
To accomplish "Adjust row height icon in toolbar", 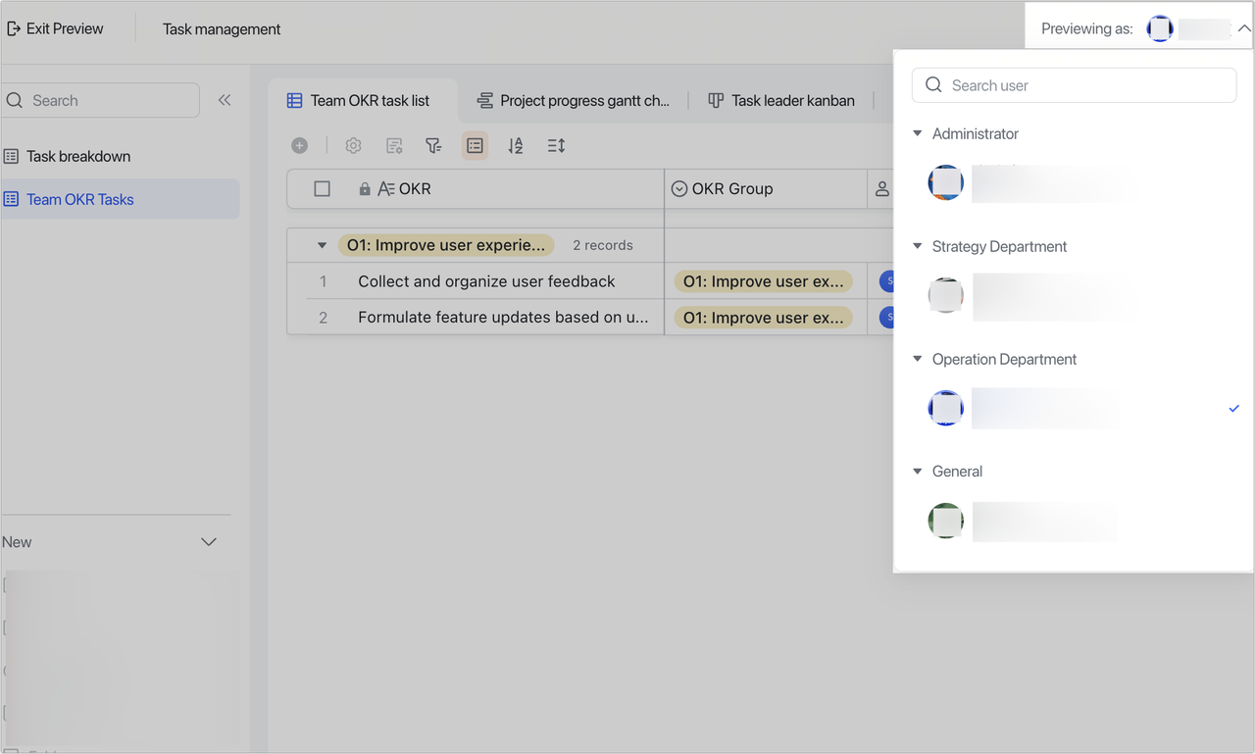I will 556,145.
